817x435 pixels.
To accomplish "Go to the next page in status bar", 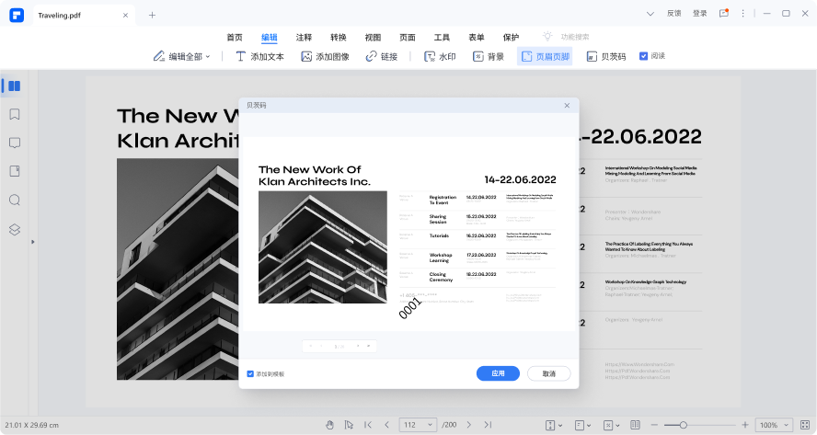I will coord(468,425).
